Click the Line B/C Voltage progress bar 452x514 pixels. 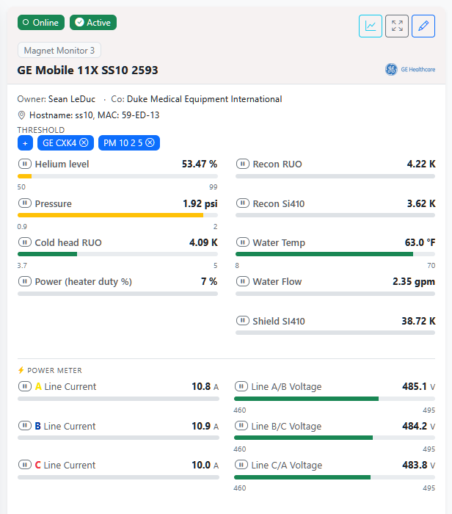(335, 438)
